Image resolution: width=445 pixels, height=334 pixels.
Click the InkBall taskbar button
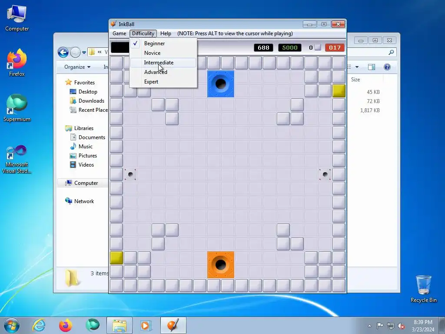[x=173, y=325]
